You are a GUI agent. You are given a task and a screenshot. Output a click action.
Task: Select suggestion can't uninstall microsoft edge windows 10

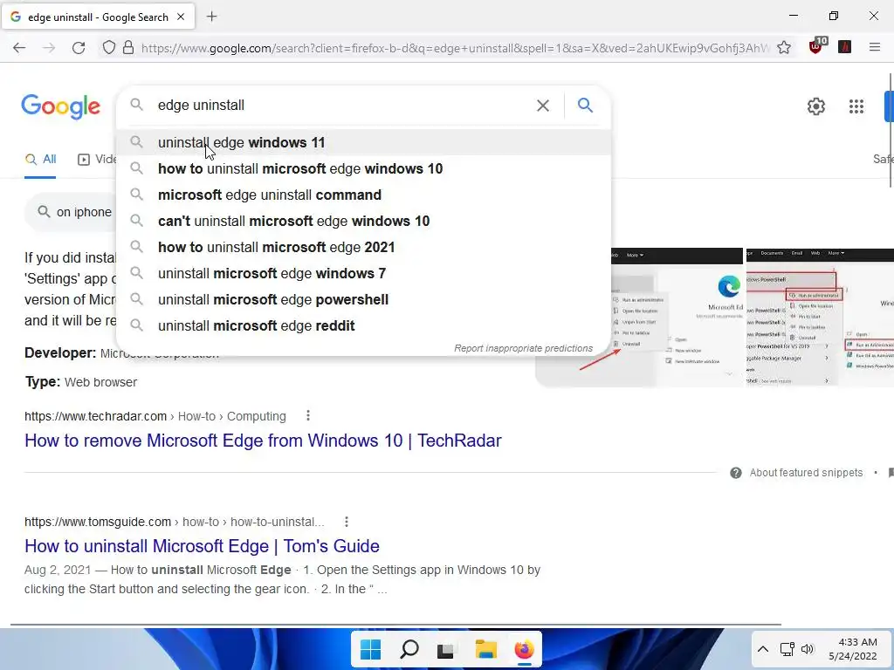pos(364,221)
